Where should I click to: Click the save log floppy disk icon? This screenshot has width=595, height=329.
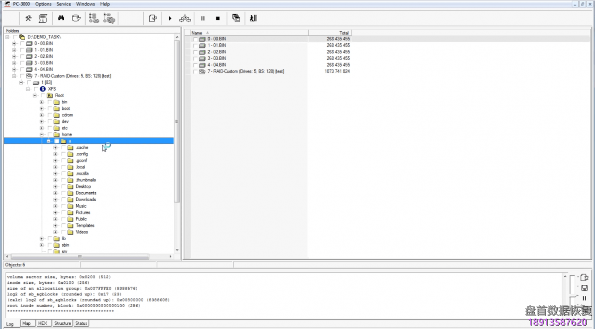(584, 288)
